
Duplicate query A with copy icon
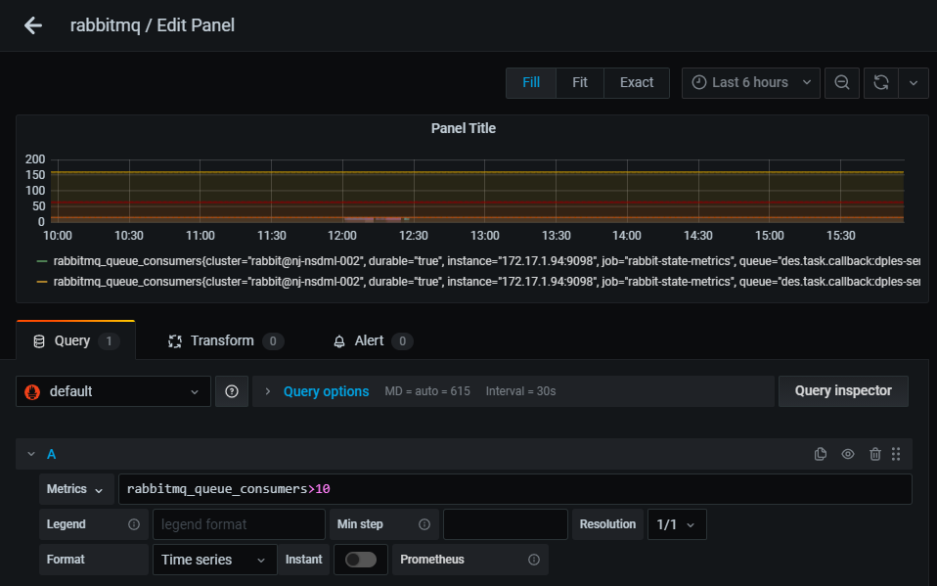pyautogui.click(x=821, y=454)
